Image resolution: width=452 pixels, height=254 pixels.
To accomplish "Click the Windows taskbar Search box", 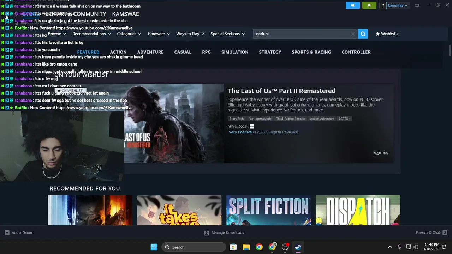I will pyautogui.click(x=194, y=247).
